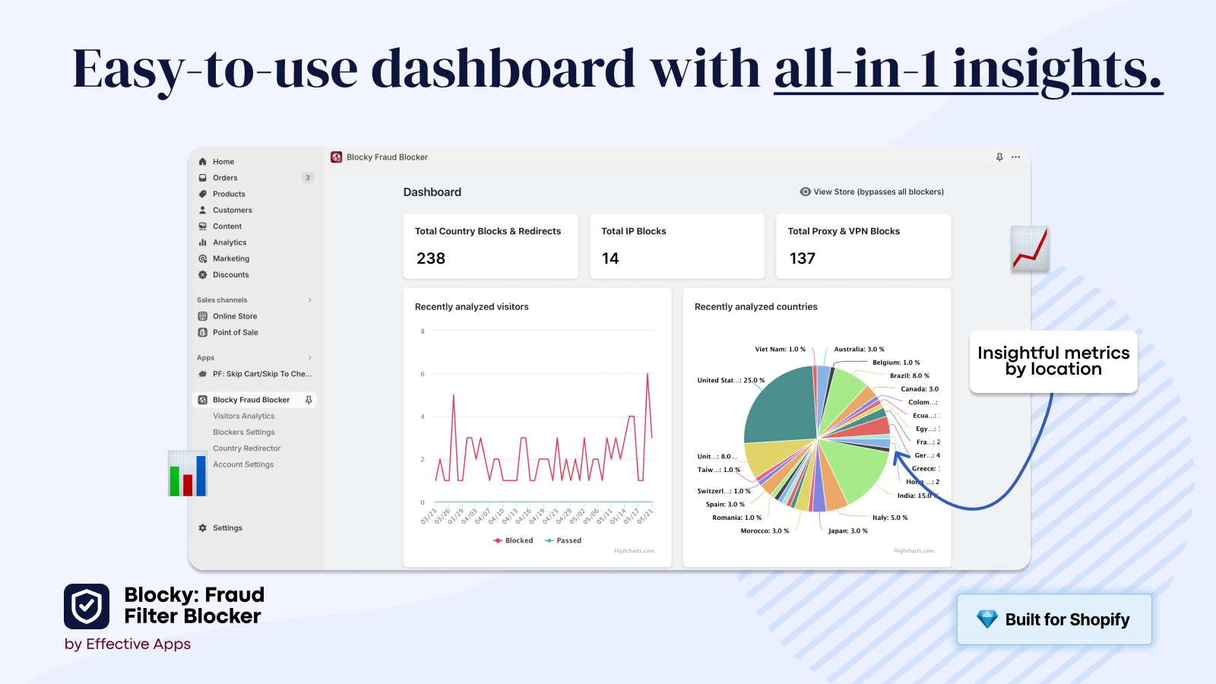The height and width of the screenshot is (684, 1216).
Task: Click the 'Italy: 5.0 %' pie label
Action: (890, 518)
